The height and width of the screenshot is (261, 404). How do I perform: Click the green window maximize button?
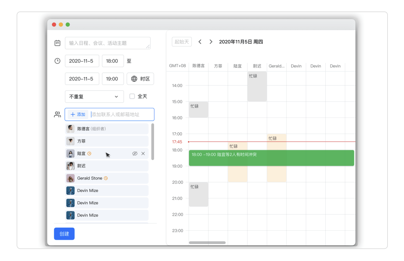pos(68,24)
